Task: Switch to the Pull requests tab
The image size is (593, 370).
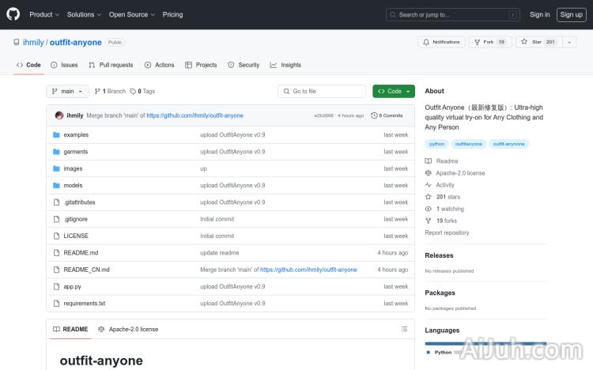Action: (111, 65)
